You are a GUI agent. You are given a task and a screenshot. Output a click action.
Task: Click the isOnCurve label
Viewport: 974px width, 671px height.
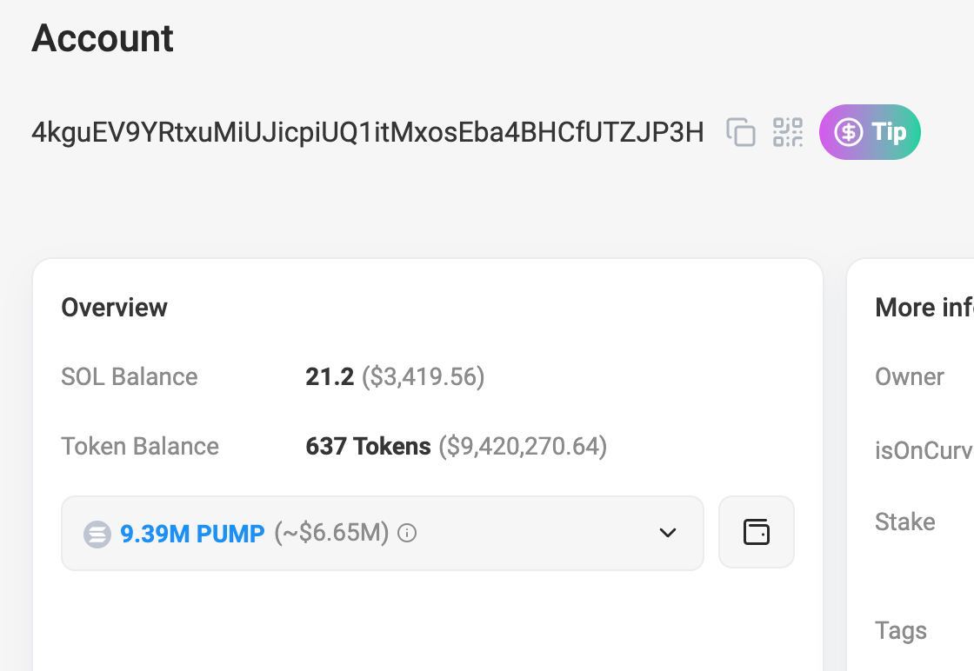point(924,450)
